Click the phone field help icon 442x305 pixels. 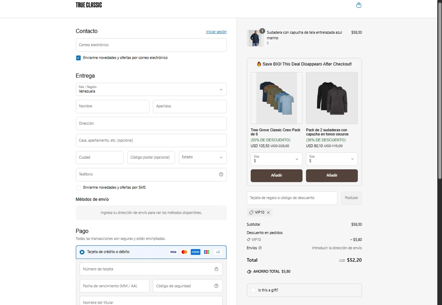pos(221,174)
